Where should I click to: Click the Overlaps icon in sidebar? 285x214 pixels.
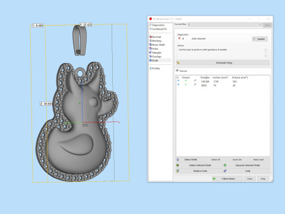[x=150, y=56]
